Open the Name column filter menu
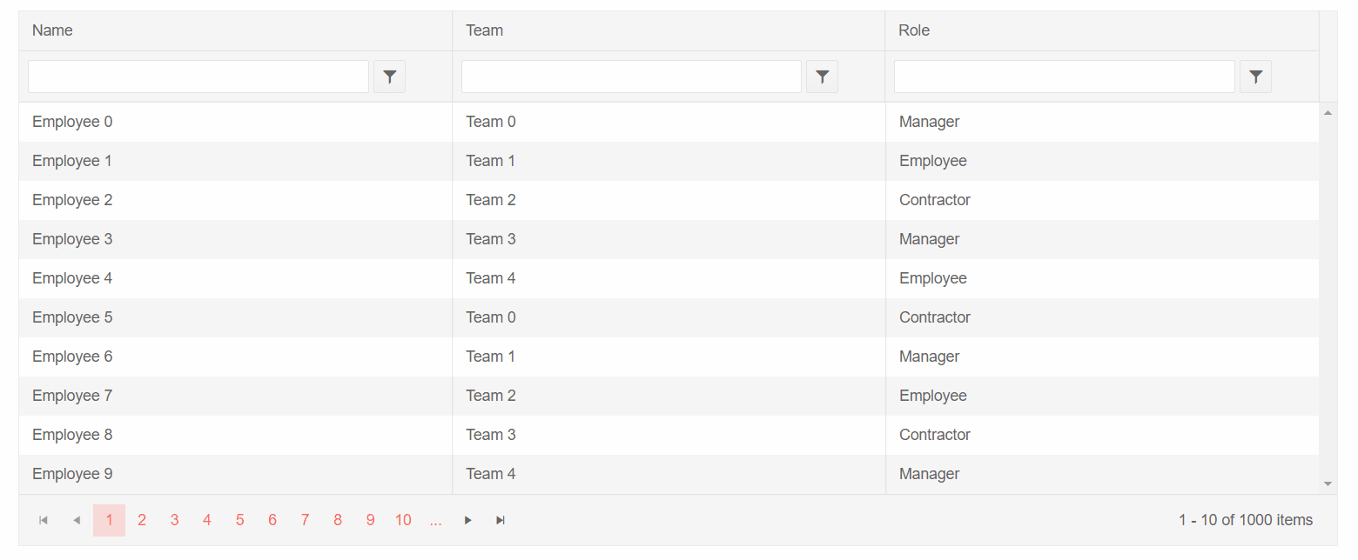 point(389,77)
